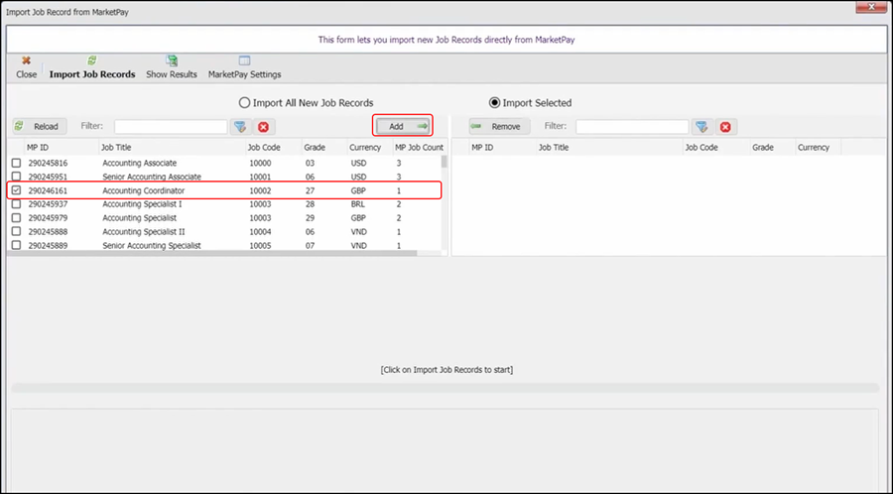Select the Import Selected radio button
Image resolution: width=893 pixels, height=494 pixels.
coord(495,103)
